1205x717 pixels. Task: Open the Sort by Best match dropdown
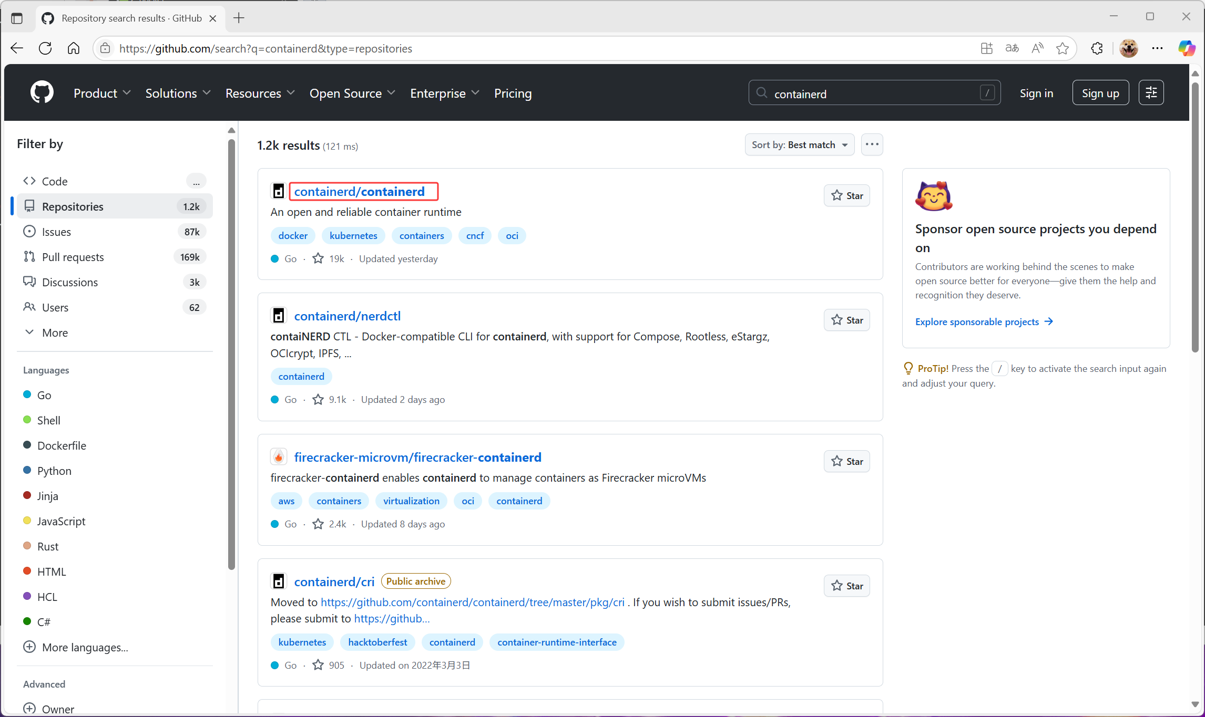pyautogui.click(x=799, y=144)
